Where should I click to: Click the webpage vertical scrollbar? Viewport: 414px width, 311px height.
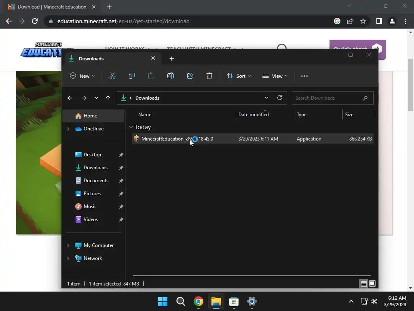410,85
